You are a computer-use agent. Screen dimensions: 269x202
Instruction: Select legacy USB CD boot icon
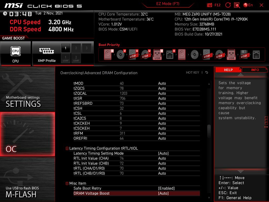click(220, 54)
